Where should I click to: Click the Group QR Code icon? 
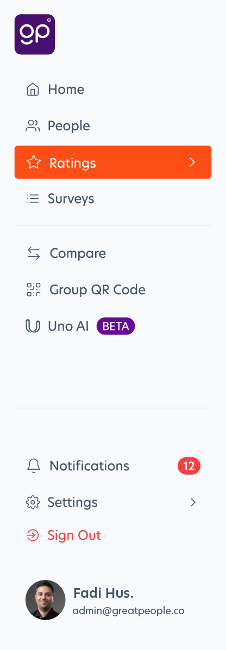point(34,290)
